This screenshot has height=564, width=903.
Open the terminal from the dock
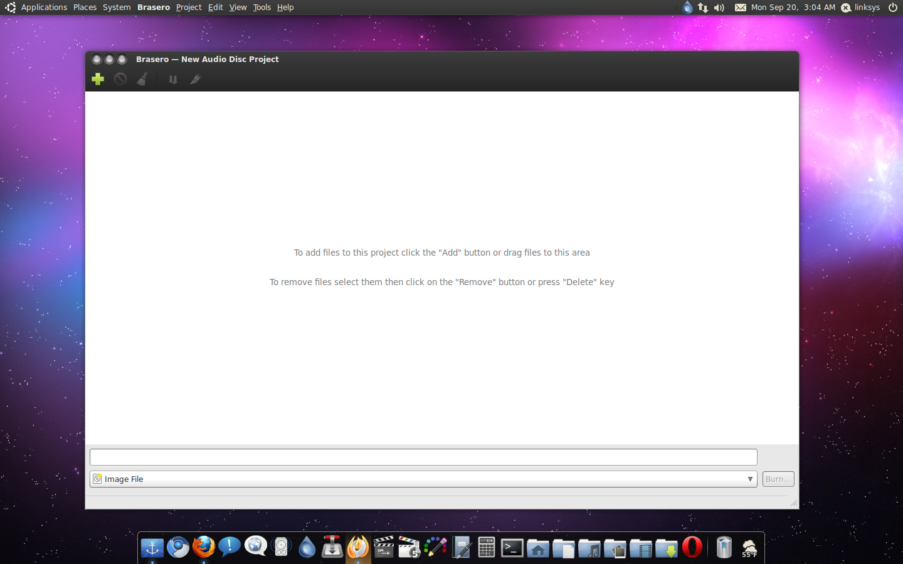(512, 548)
